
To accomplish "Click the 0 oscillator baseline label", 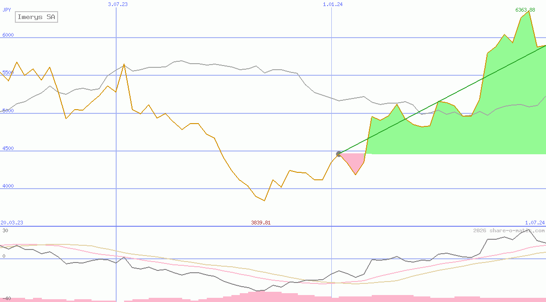I will click(3, 256).
